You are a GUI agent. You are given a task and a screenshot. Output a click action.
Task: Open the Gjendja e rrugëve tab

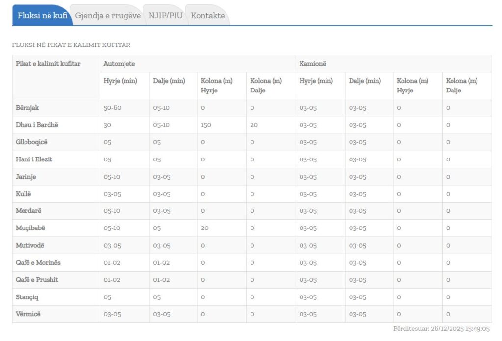point(108,16)
